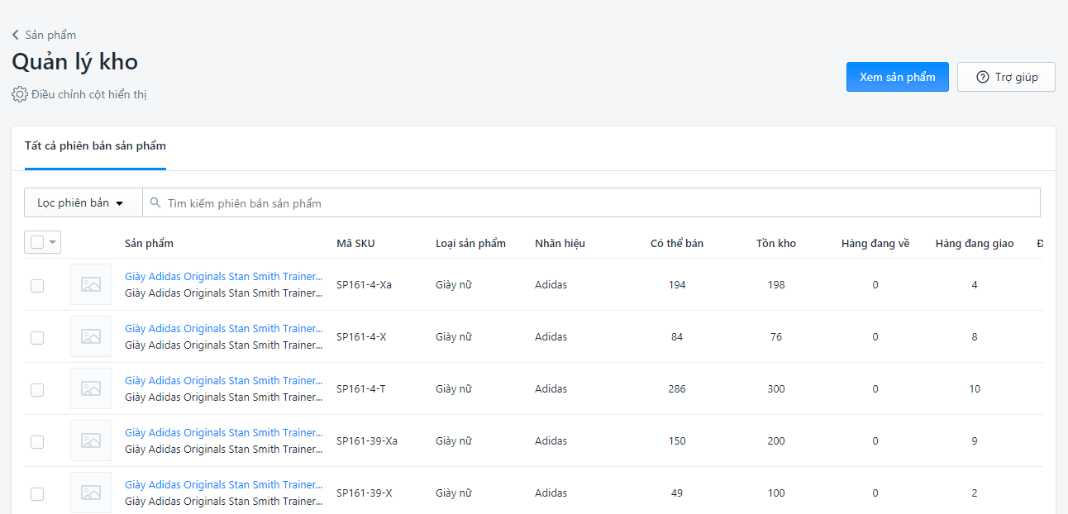This screenshot has height=514, width=1068.
Task: Click SKU text SP161-39-X
Action: pyautogui.click(x=365, y=493)
